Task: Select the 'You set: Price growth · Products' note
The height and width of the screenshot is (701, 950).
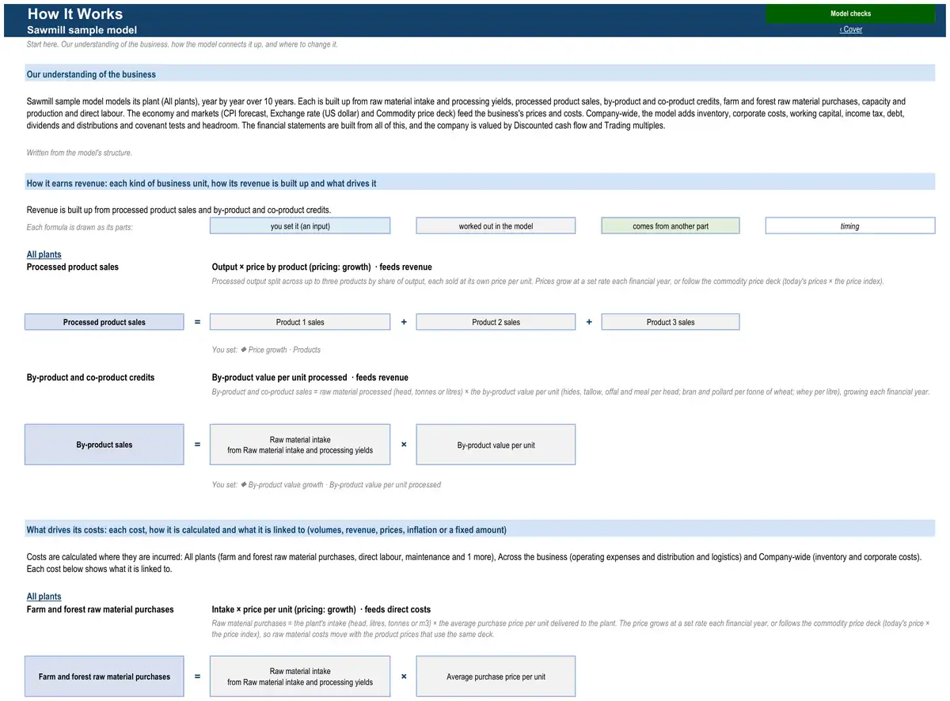Action: point(266,350)
